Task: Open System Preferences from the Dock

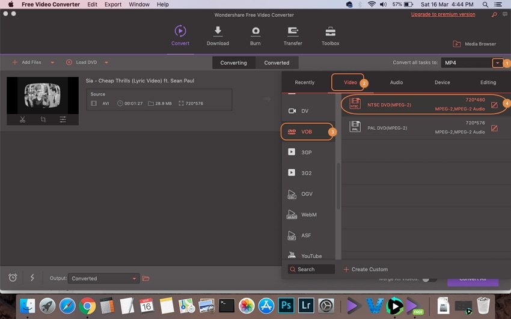Action: coord(326,306)
